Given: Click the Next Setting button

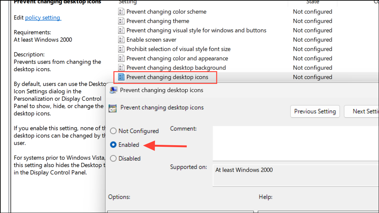Looking at the screenshot, I should (362, 111).
